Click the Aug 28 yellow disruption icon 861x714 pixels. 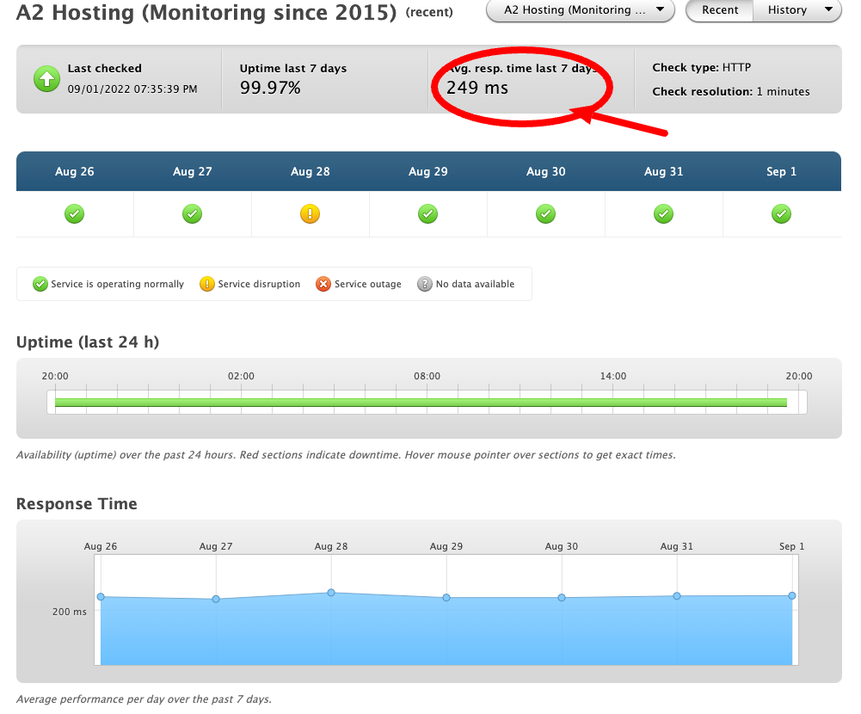(x=311, y=213)
